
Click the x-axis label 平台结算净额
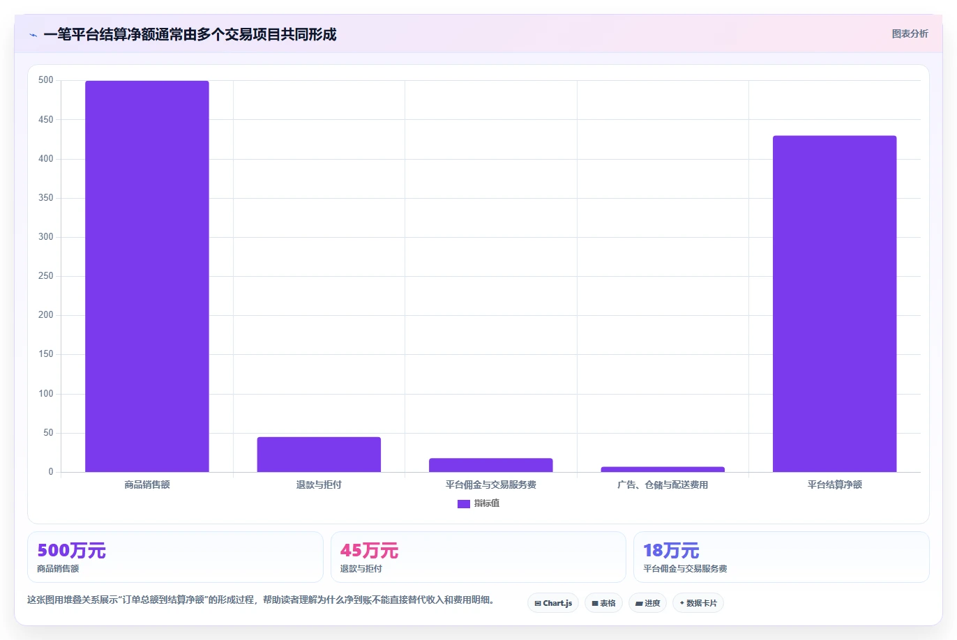tap(834, 485)
